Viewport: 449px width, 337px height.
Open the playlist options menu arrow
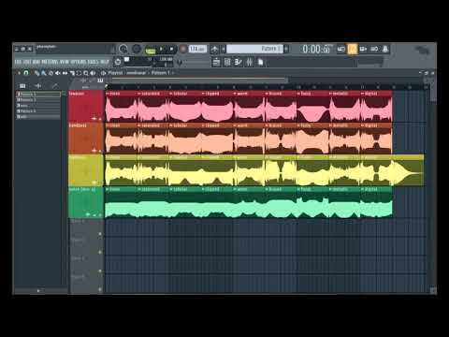coord(19,73)
